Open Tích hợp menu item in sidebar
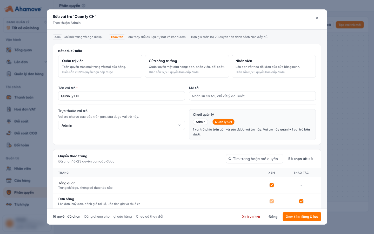Image resolution: width=374 pixels, height=234 pixels. point(25,204)
